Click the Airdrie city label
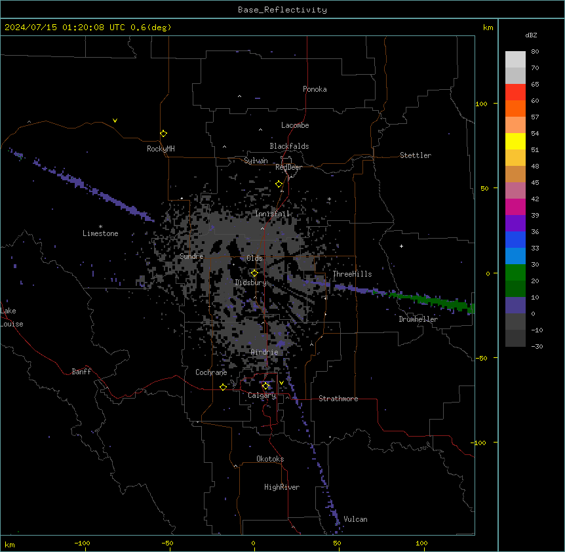 click(265, 352)
